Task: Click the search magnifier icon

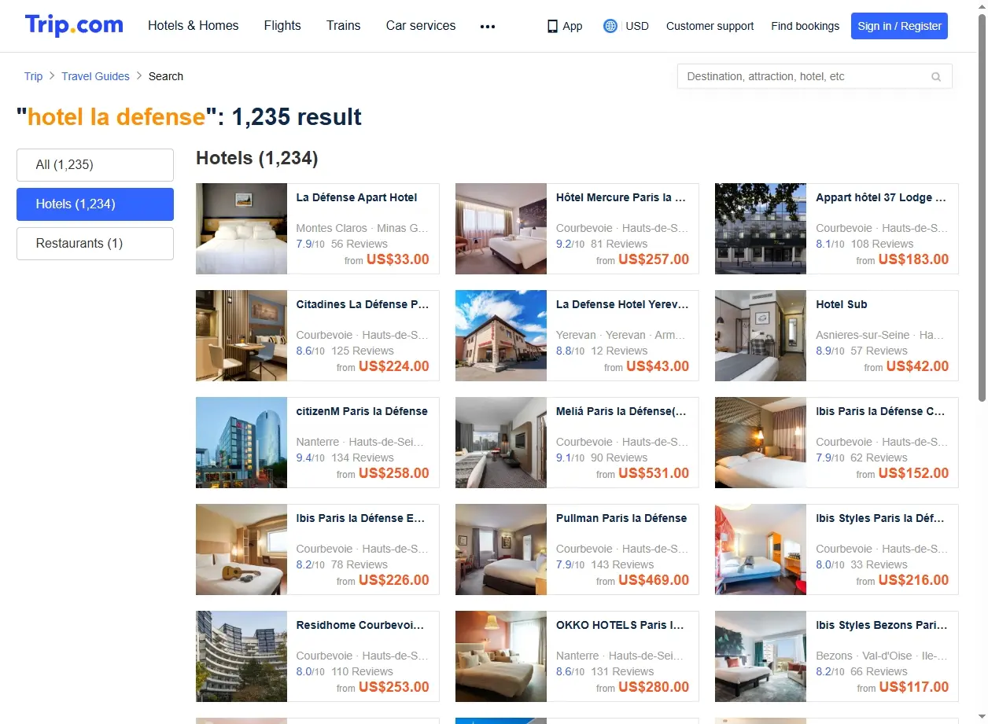Action: (x=936, y=77)
